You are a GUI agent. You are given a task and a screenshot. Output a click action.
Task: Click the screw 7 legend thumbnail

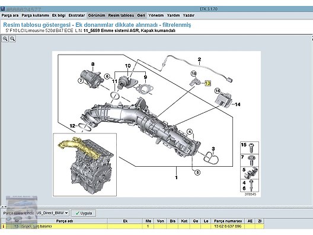[x=250, y=160]
